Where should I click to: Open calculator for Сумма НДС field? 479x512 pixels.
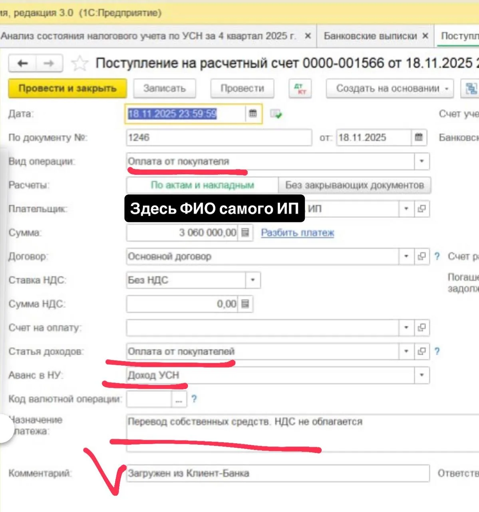tap(245, 304)
